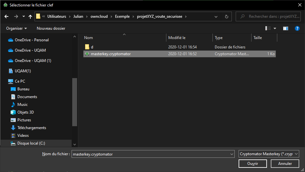Open recent locations dropdown arrow

click(x=24, y=16)
